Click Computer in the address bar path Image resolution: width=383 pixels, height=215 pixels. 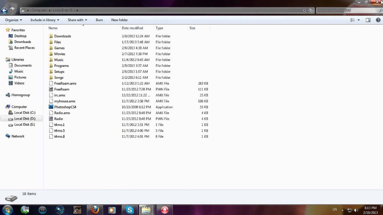[x=39, y=10]
